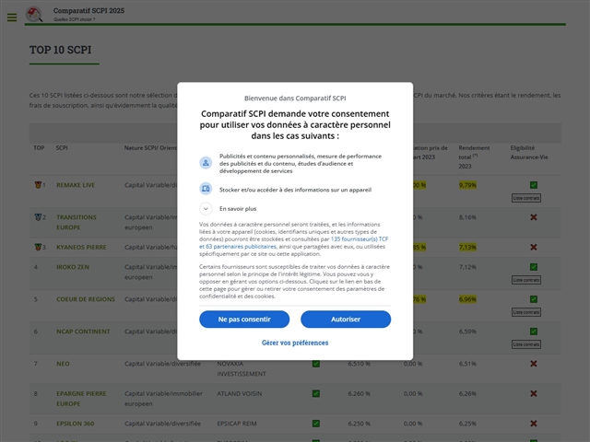Click the personalized ads person icon
Screen dimensions: 590x442
click(206, 163)
